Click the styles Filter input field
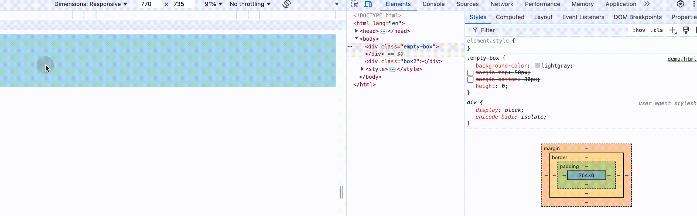The width and height of the screenshot is (697, 216). (x=548, y=30)
